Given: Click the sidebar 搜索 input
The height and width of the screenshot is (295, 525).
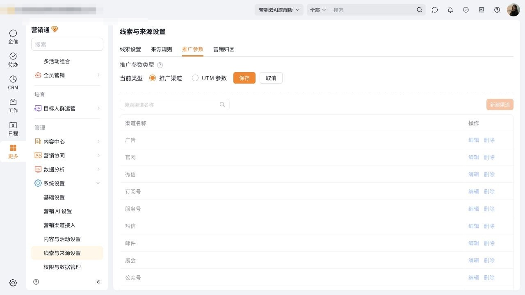Looking at the screenshot, I should pos(67,44).
